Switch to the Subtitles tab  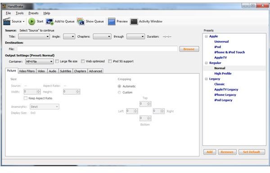[x=66, y=71]
